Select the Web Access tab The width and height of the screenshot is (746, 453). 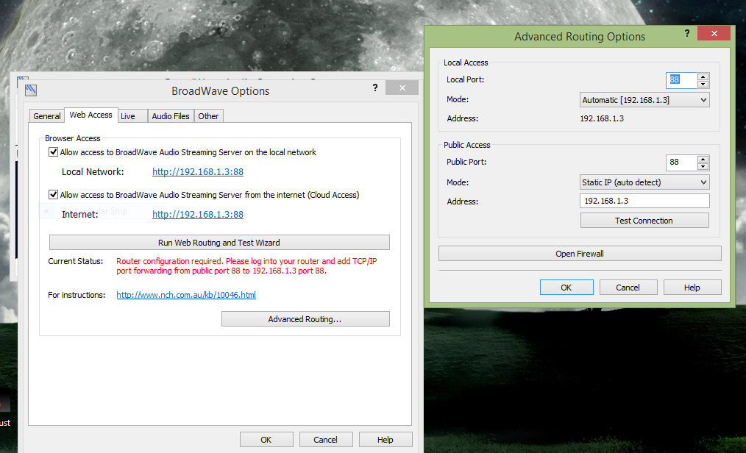pyautogui.click(x=91, y=115)
